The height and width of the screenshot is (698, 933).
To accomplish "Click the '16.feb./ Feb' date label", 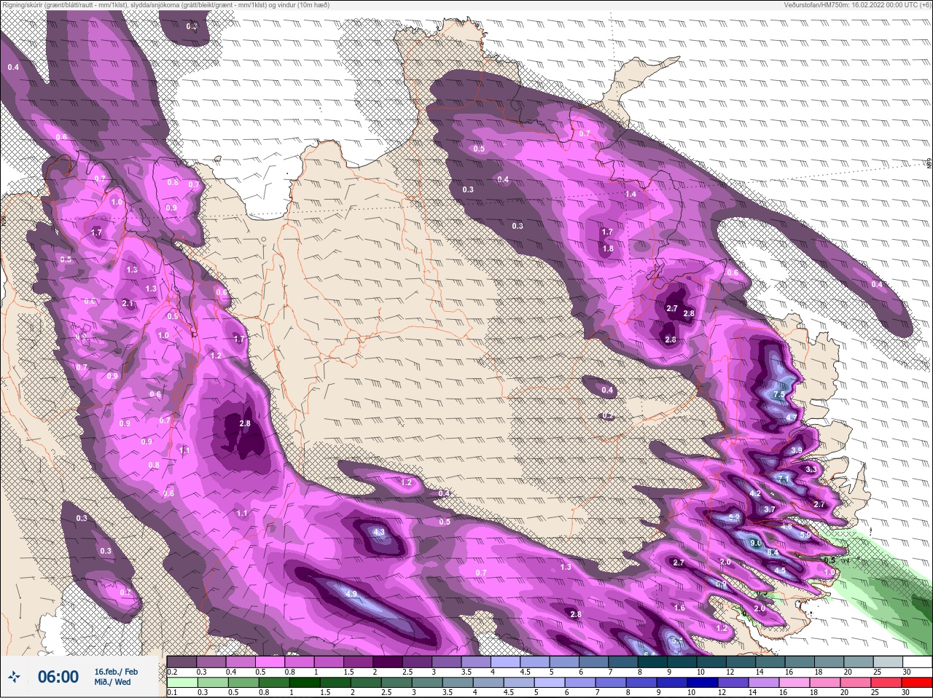I will click(116, 671).
